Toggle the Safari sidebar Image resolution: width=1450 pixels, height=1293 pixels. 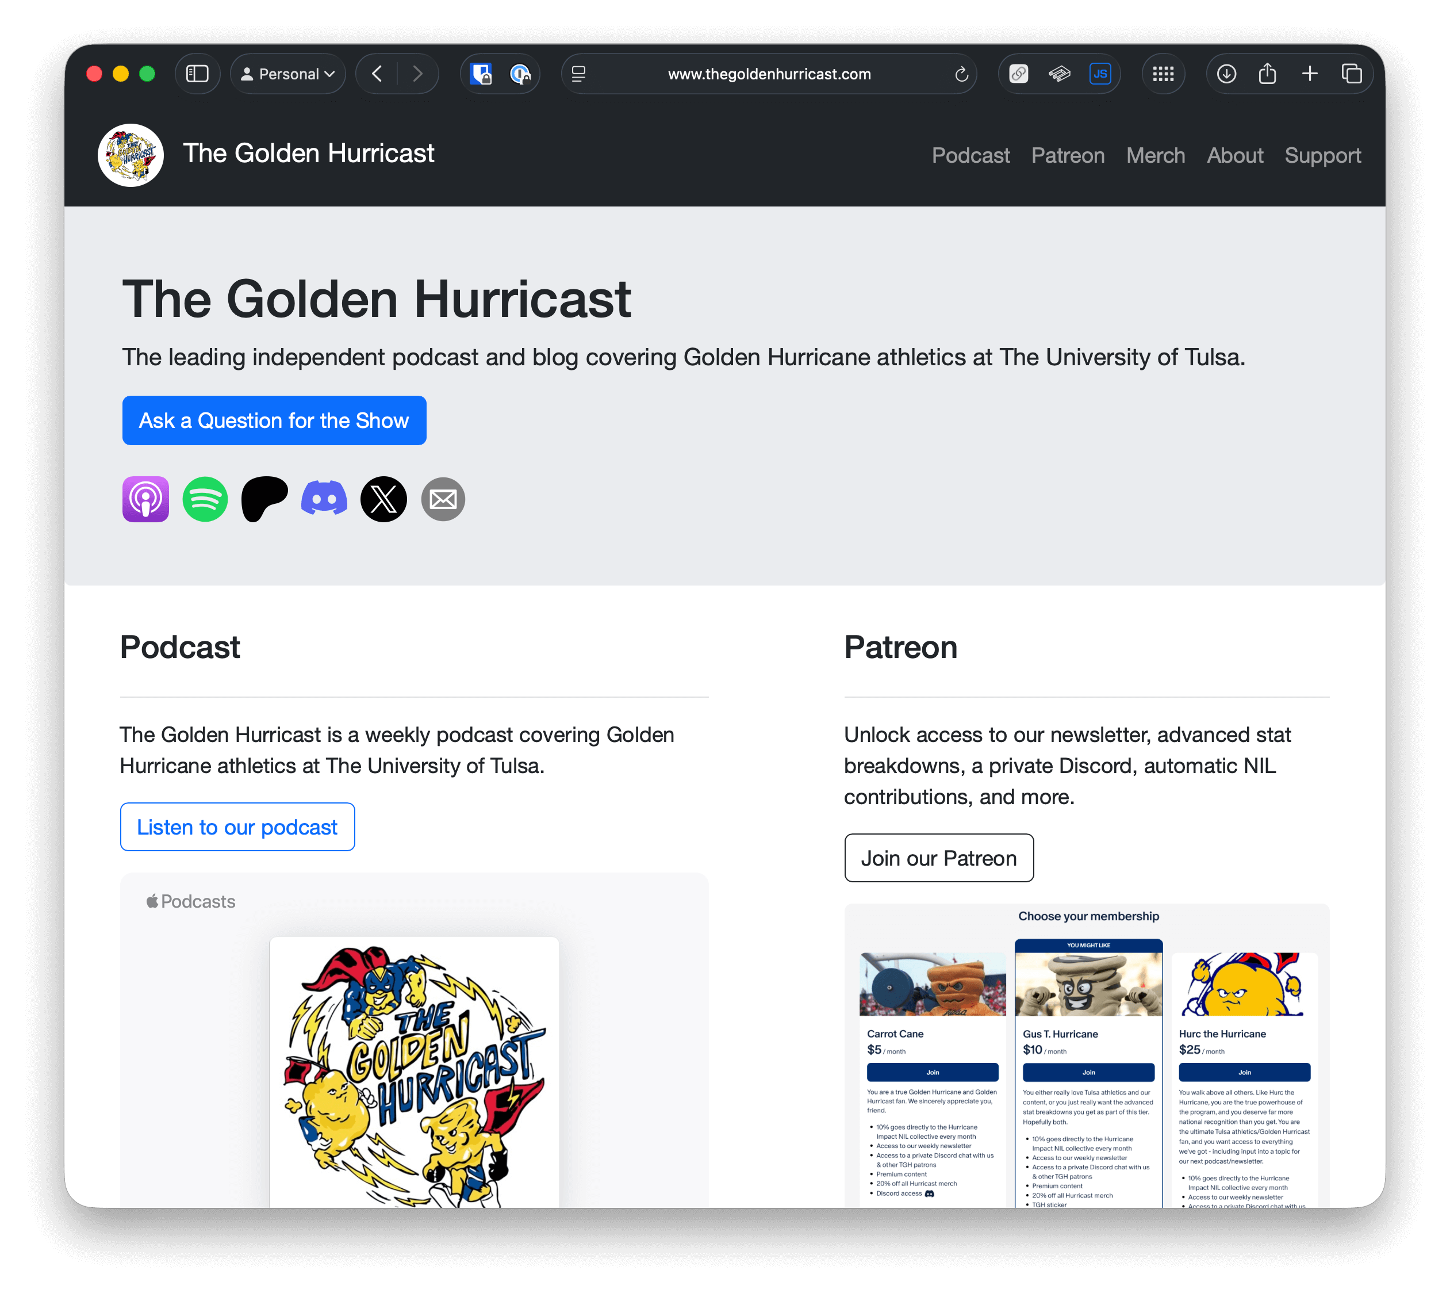point(197,74)
